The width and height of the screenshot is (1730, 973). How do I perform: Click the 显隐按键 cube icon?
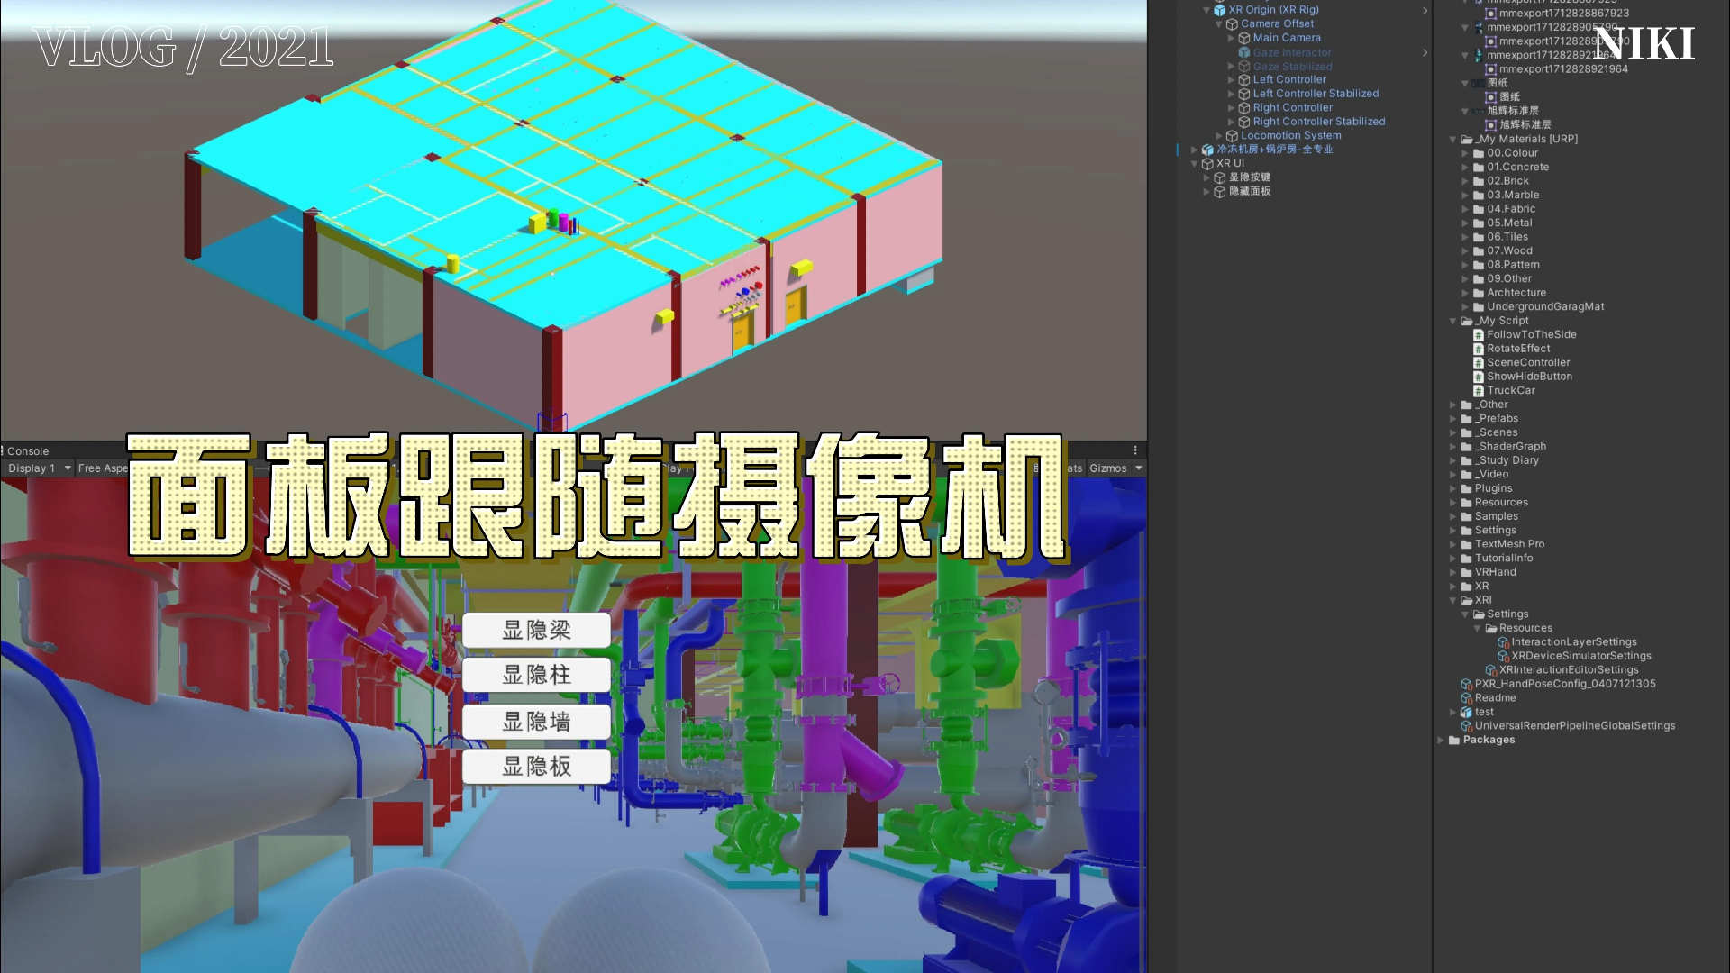[1219, 177]
